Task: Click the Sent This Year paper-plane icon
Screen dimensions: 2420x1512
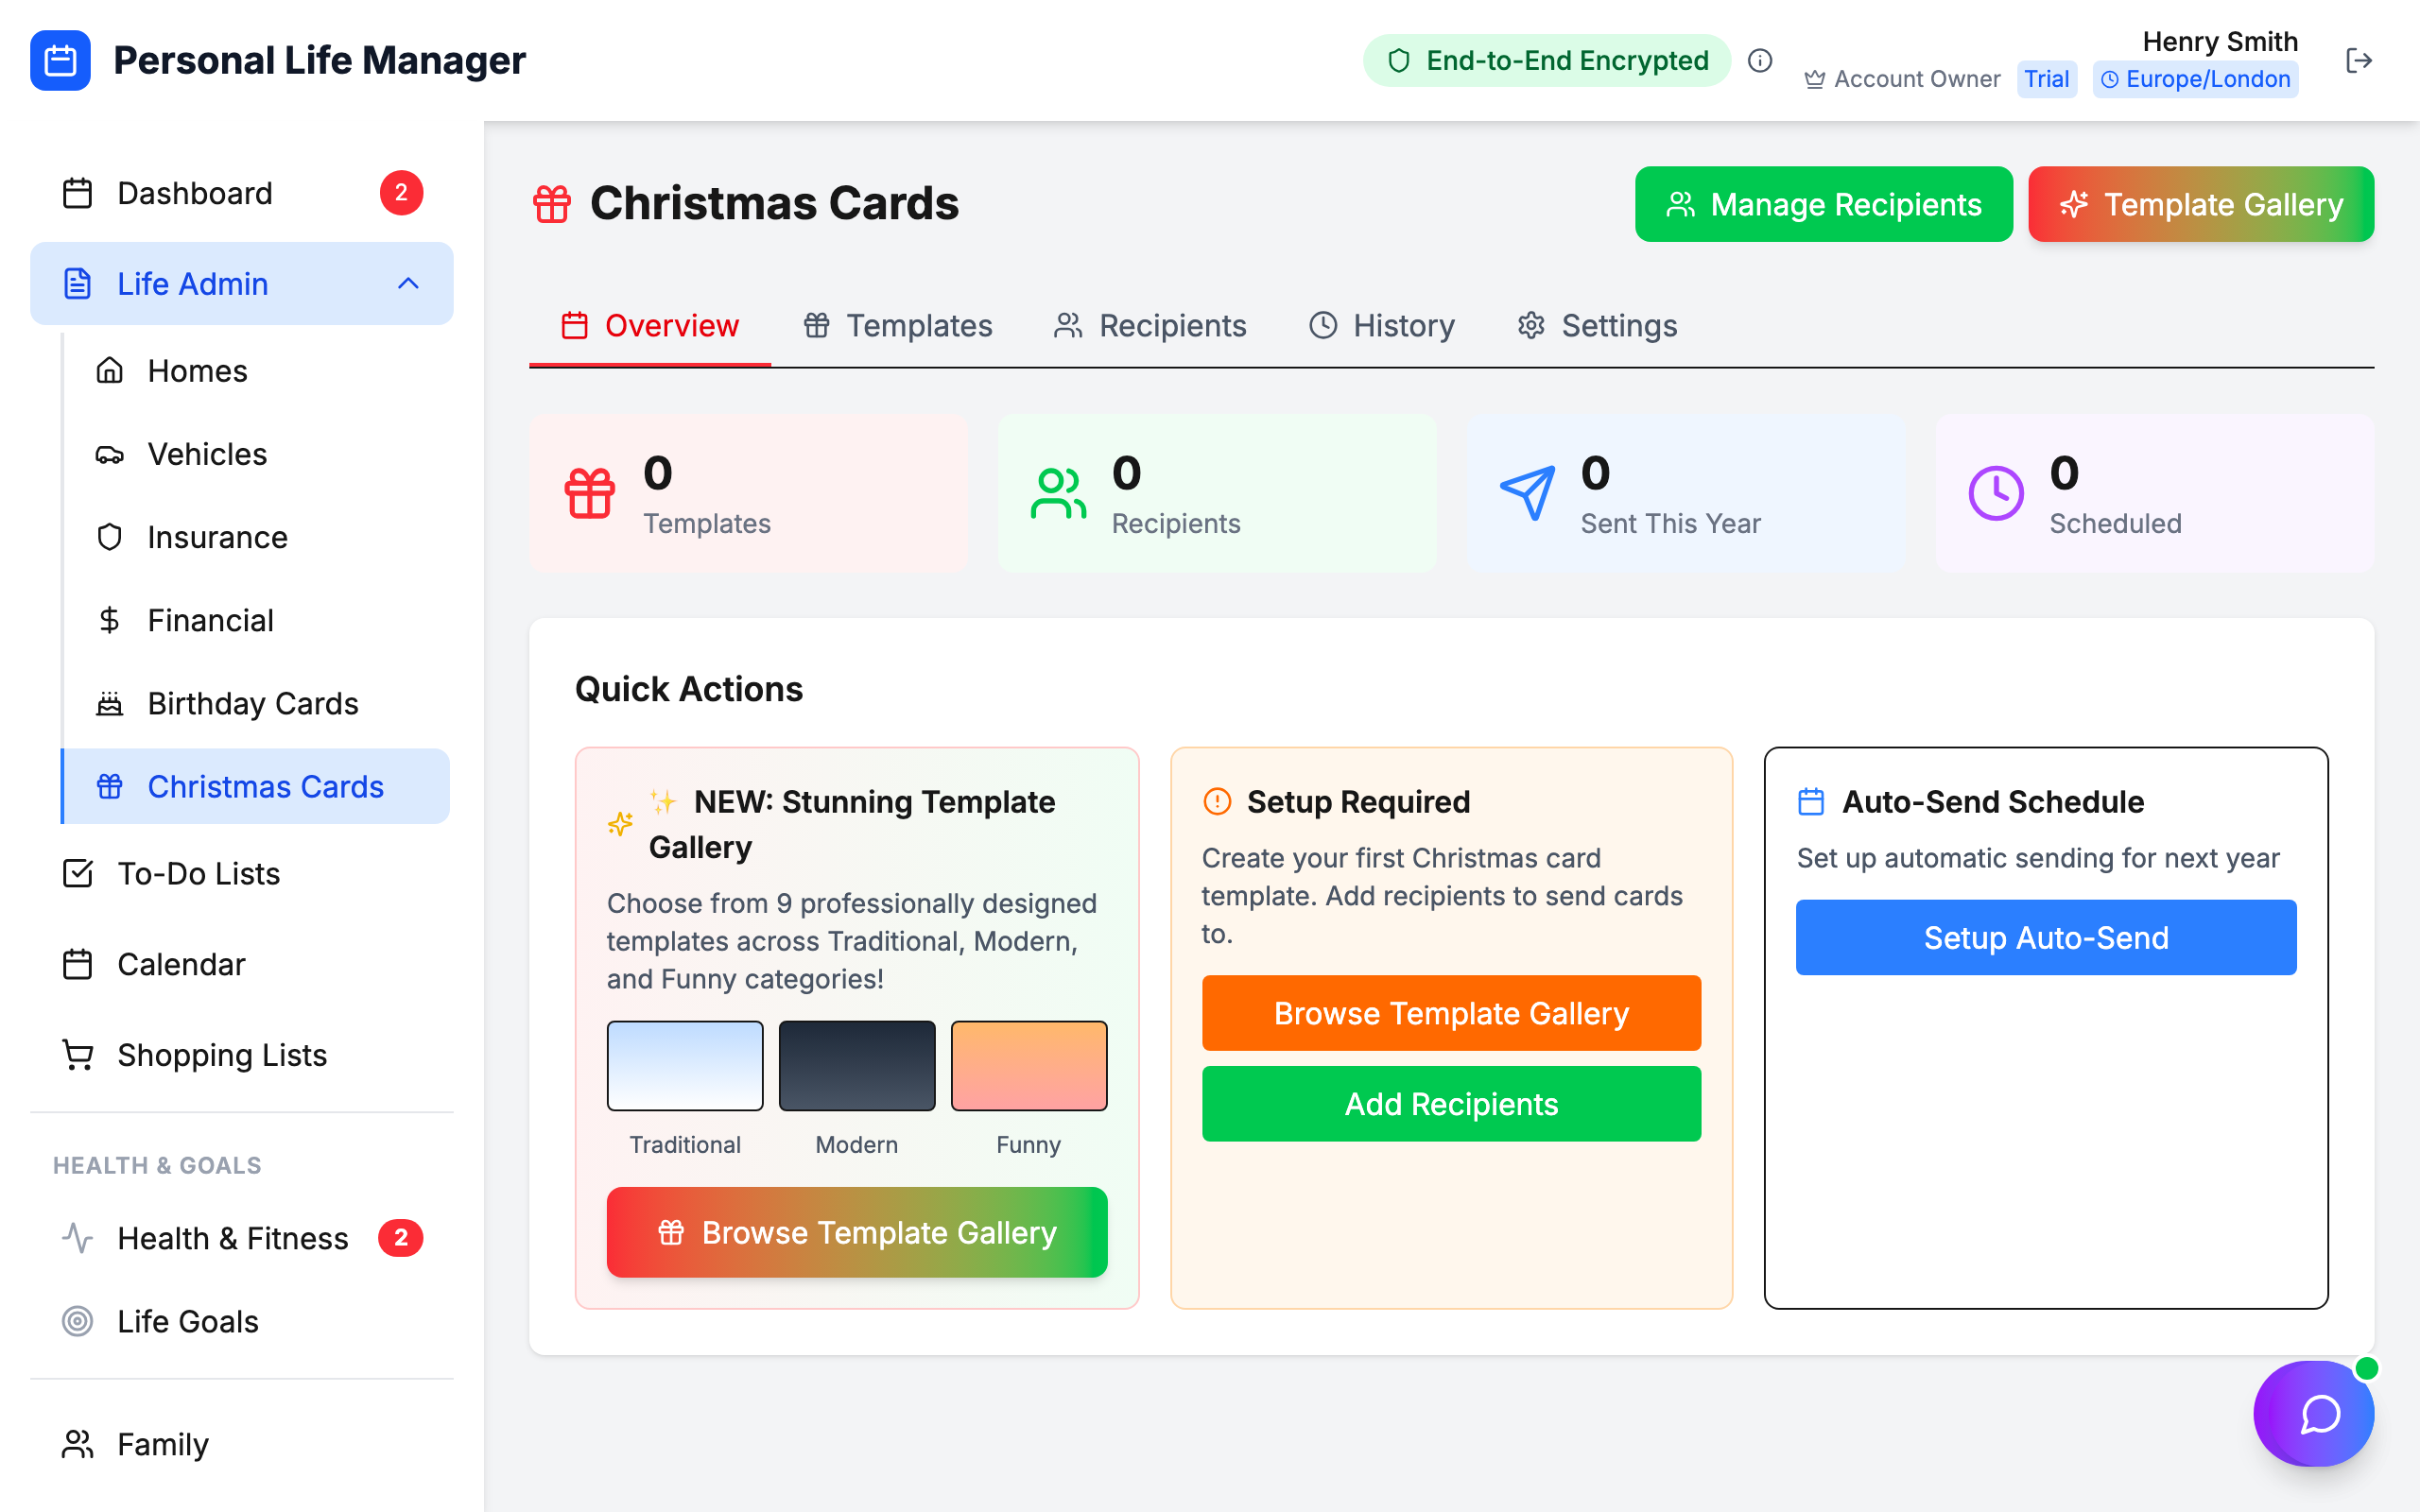Action: [1528, 493]
